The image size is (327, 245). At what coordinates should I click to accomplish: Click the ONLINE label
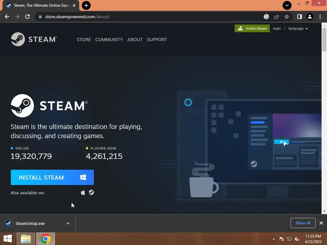[x=22, y=148]
